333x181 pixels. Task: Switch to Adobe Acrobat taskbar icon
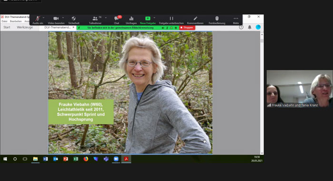126,159
